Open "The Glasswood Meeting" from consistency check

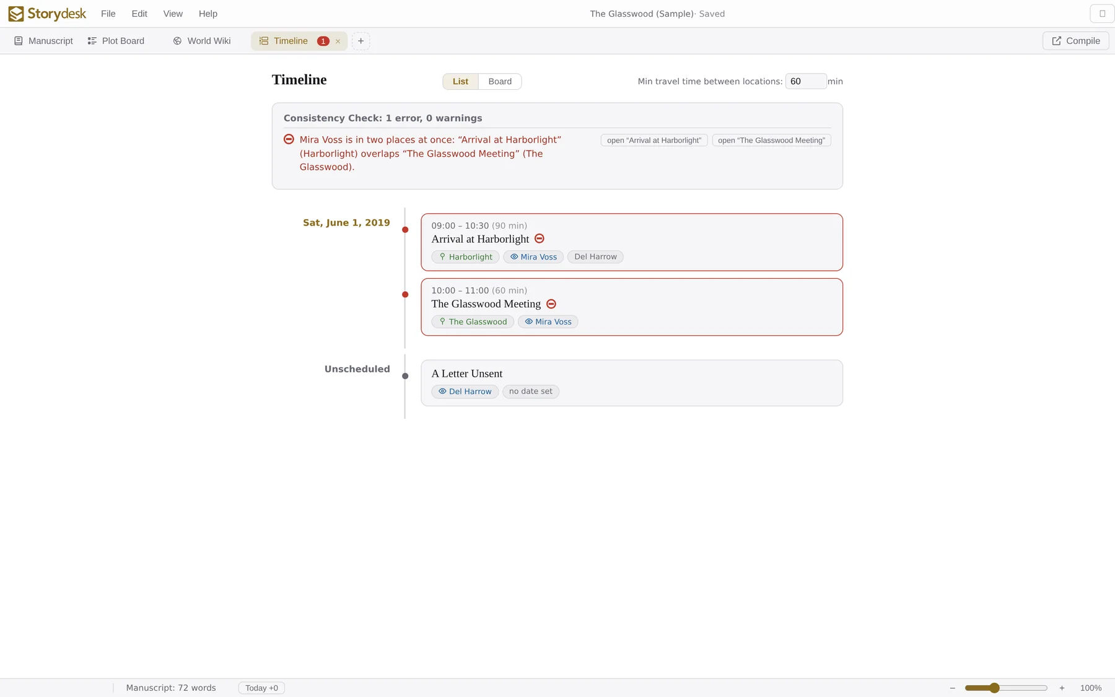pyautogui.click(x=771, y=141)
